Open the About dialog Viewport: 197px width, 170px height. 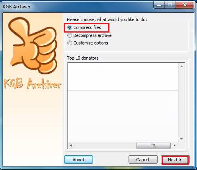tap(78, 160)
